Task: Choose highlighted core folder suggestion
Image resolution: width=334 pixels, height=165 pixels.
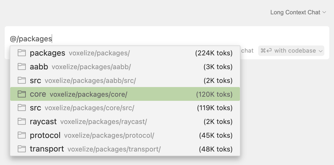Action: 125,94
